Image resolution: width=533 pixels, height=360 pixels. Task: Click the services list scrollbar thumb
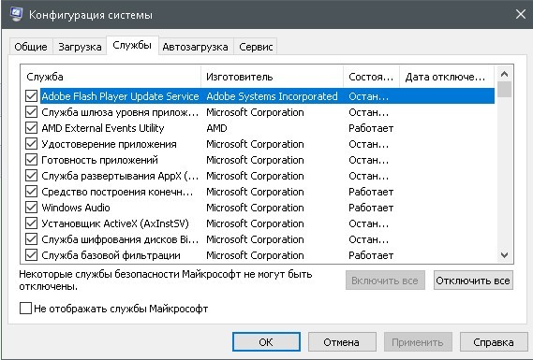tap(505, 90)
